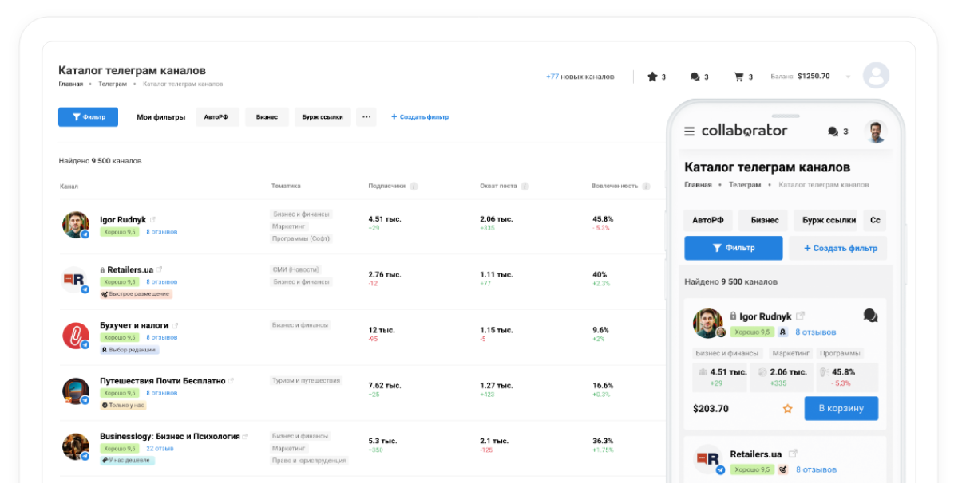This screenshot has width=958, height=483.
Task: Click Программы (Софт) tag in desktop Igor Rudnyk row
Action: (x=301, y=238)
